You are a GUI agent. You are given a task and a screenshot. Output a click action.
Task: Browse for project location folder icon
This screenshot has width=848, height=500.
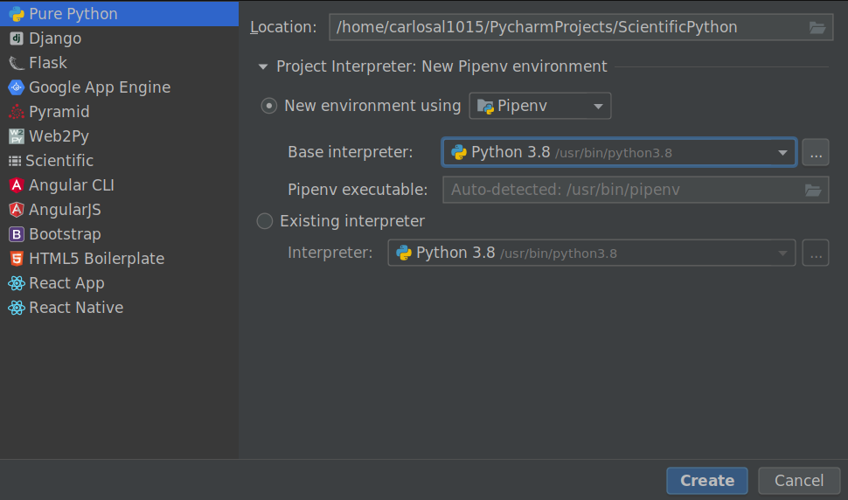(x=817, y=28)
